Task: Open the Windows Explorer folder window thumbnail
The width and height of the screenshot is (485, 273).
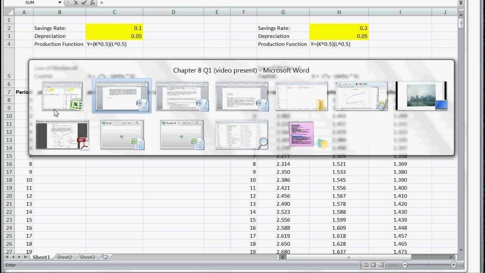Action: click(301, 96)
